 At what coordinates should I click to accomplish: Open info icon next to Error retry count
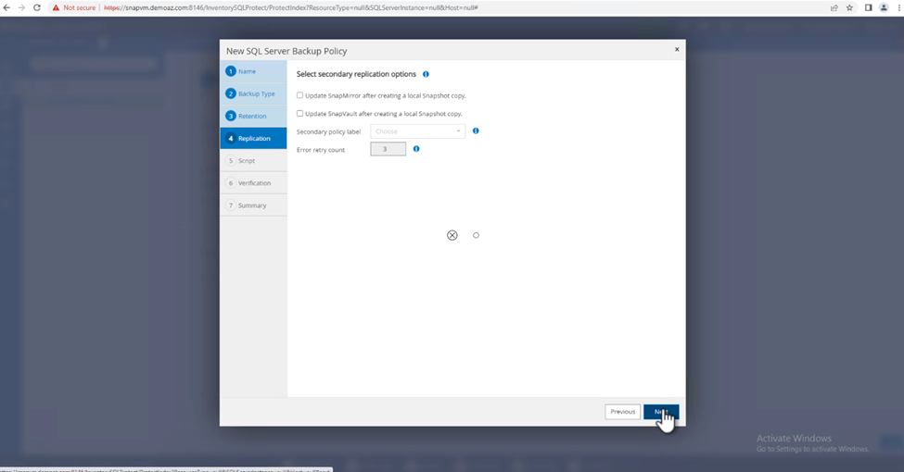pyautogui.click(x=416, y=148)
